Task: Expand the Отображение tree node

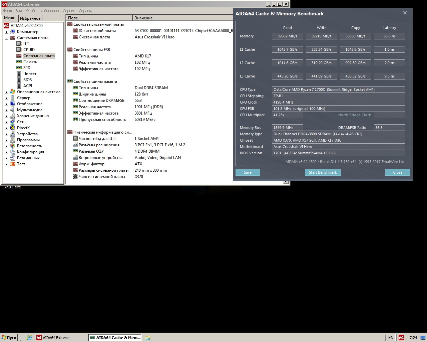Action: click(6, 104)
